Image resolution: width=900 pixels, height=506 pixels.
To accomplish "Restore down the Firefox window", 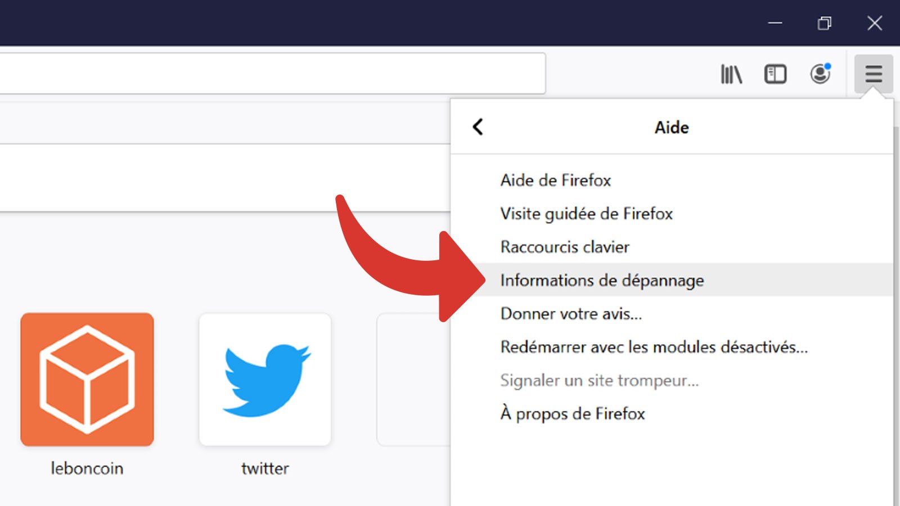I will tap(825, 23).
